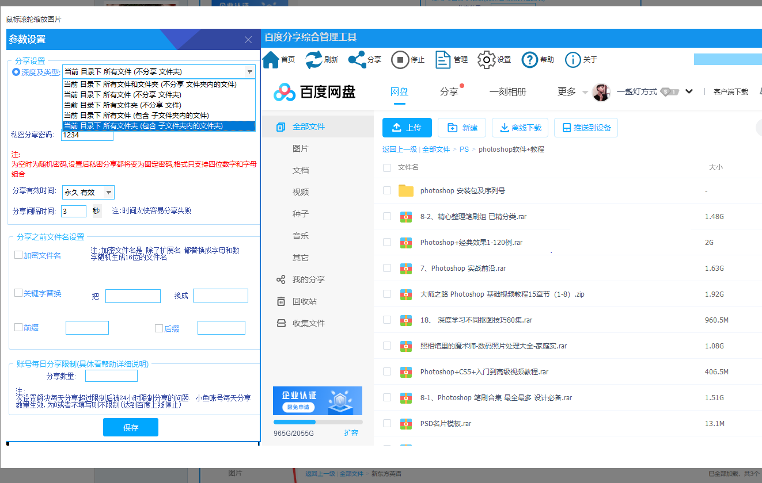This screenshot has height=483, width=762.
Task: Click the Refresh (刷新) arrows icon
Action: [314, 59]
